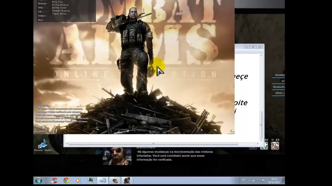This screenshot has width=332, height=186.
Task: Select the xXmc_ player list entry
Action: click(280, 93)
